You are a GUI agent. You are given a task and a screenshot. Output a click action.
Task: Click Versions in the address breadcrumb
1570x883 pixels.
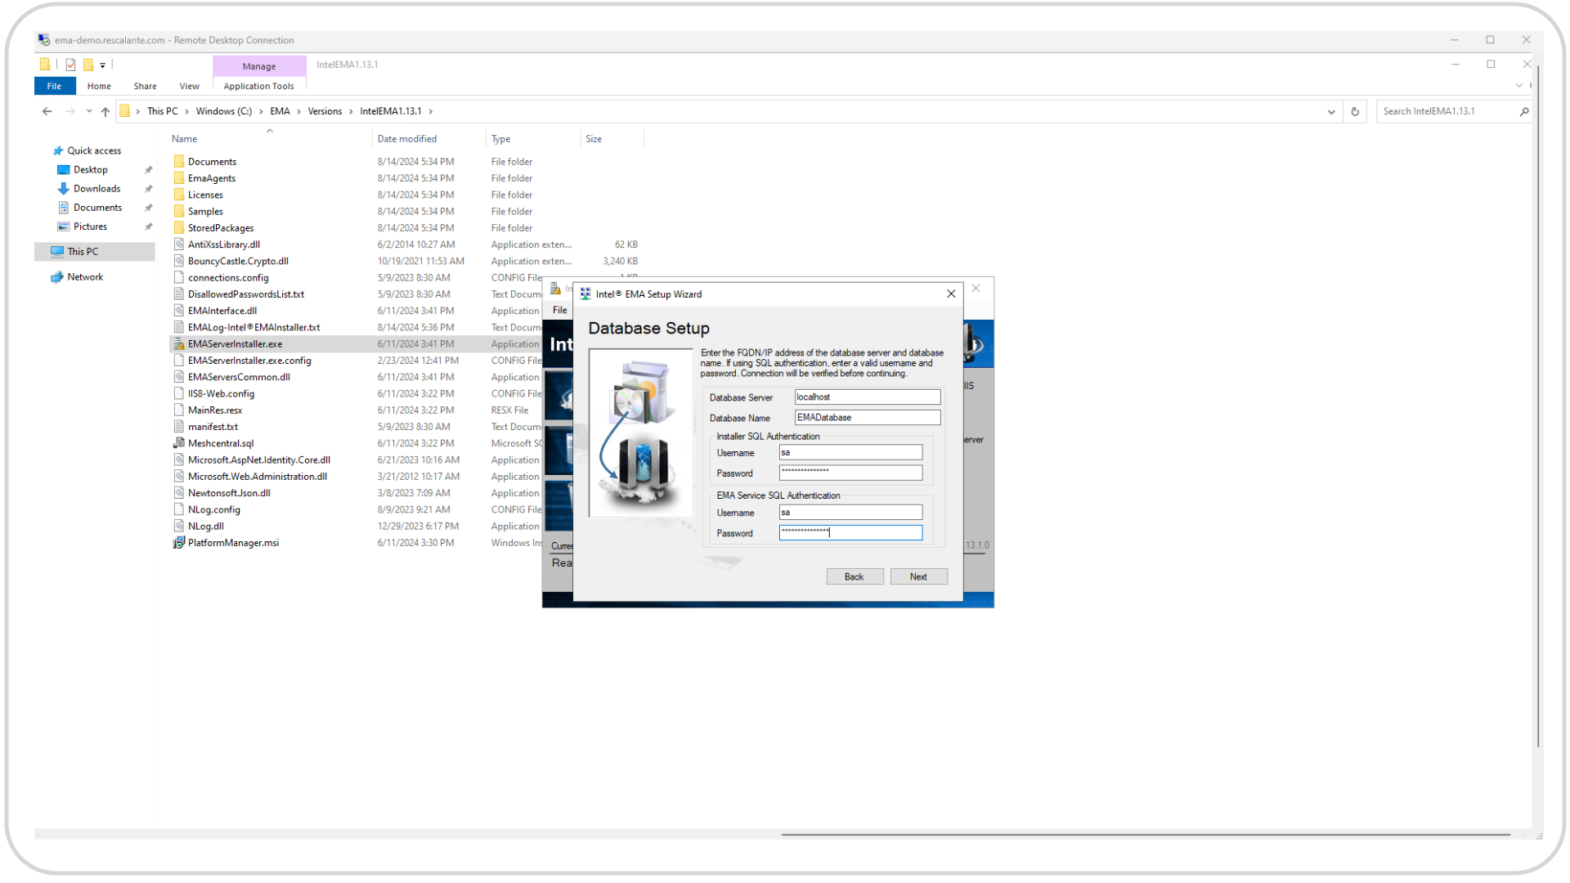(325, 111)
